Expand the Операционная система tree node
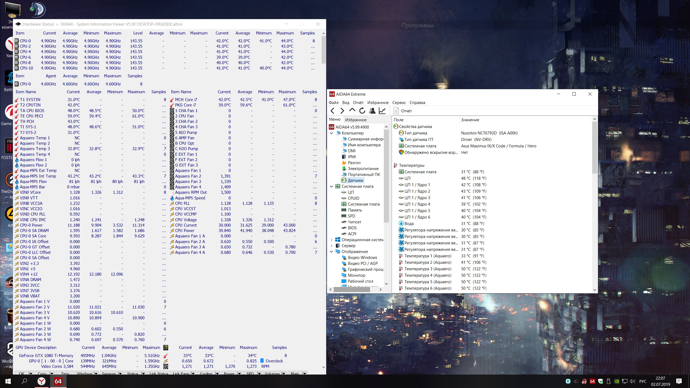Screen dimensions: 690x388 tap(332, 240)
